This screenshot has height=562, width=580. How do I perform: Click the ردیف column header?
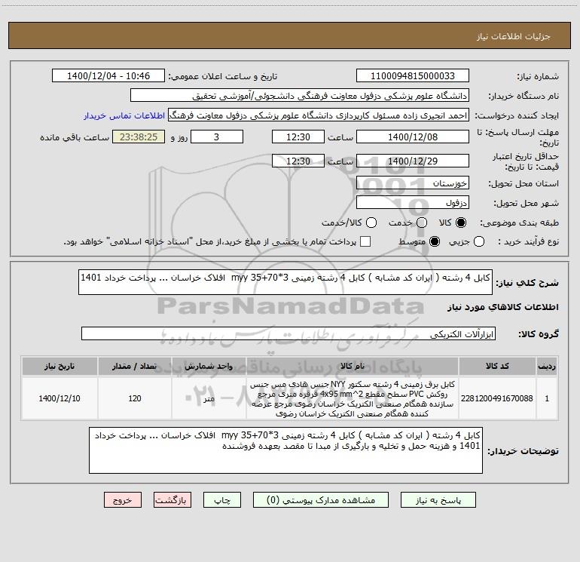(547, 366)
